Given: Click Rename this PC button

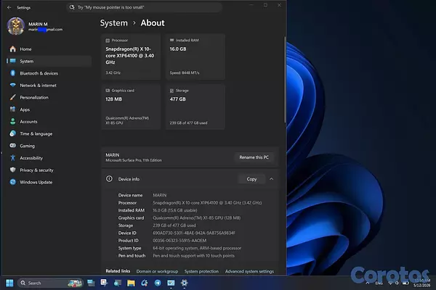Looking at the screenshot, I should click(x=254, y=157).
